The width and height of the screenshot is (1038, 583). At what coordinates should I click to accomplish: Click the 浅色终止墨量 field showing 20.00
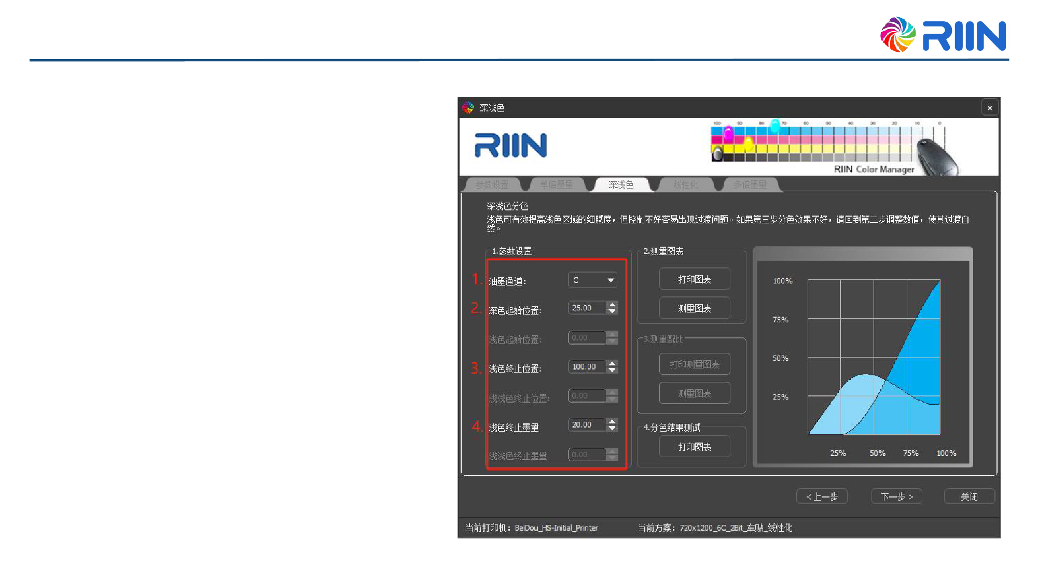[586, 425]
